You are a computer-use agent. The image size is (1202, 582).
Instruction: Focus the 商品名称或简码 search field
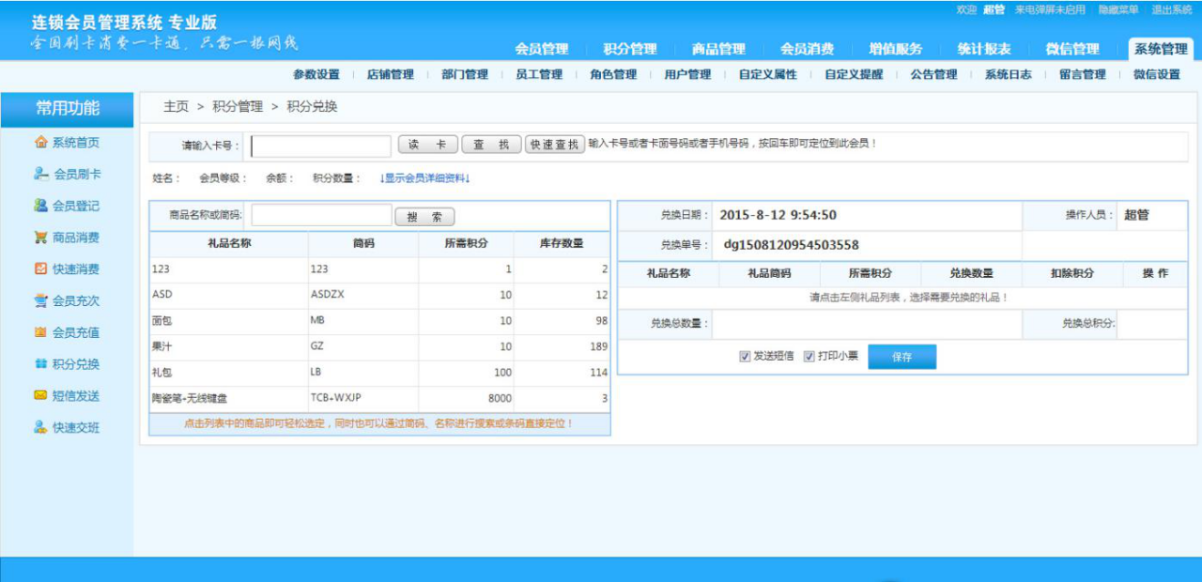(321, 215)
